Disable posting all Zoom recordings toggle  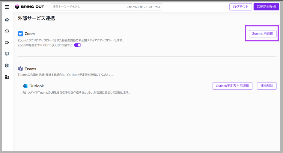pyautogui.click(x=78, y=45)
